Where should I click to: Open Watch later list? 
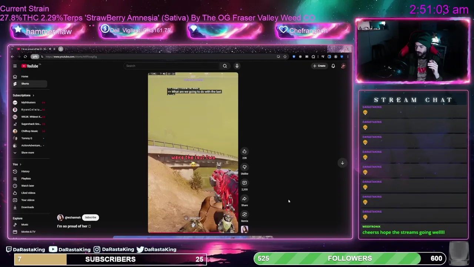point(29,186)
